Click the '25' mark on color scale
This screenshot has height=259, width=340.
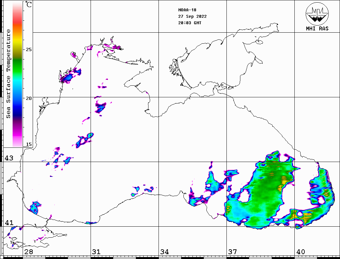pos(28,49)
